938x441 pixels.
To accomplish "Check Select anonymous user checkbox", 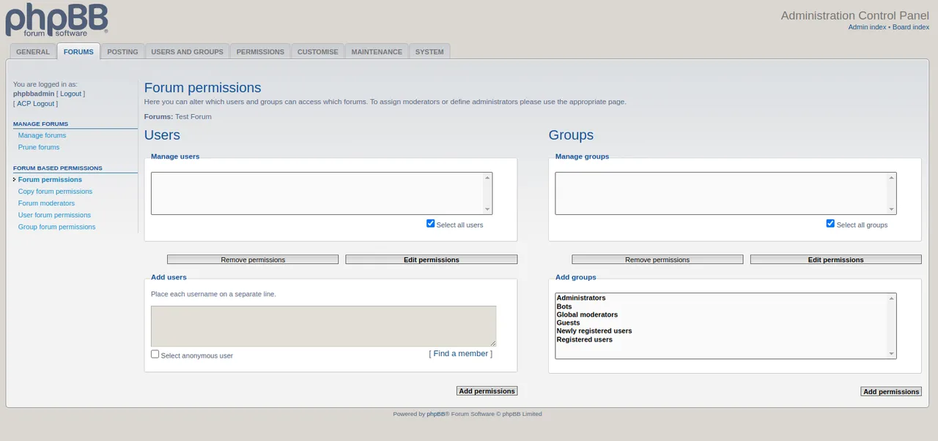I will tap(155, 354).
